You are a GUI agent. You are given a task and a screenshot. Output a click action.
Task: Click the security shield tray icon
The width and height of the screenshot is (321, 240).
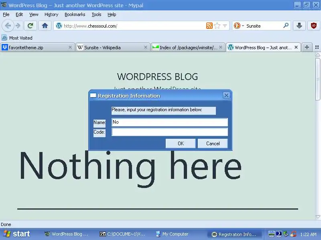[293, 234]
